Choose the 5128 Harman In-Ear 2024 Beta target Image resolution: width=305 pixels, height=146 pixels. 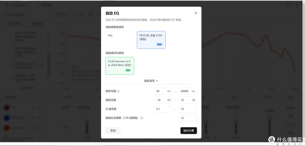coord(120,66)
